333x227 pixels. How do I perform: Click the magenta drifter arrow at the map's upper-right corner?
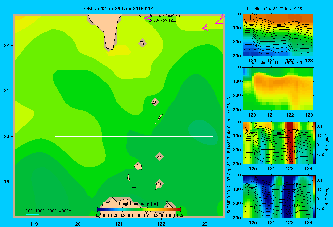click(220, 19)
